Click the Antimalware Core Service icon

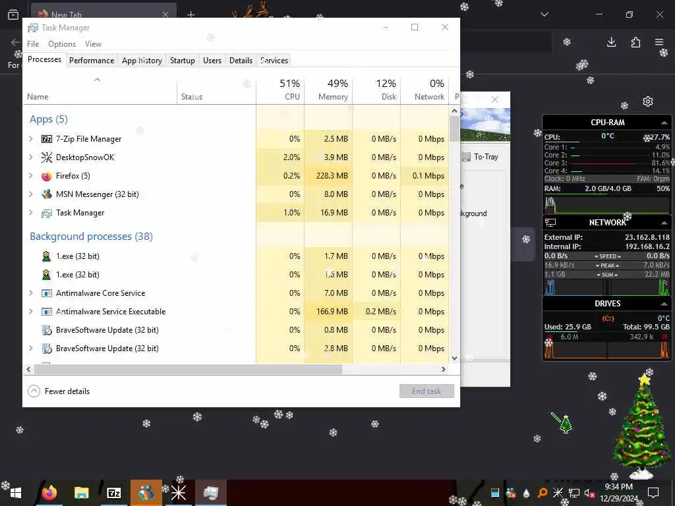(x=47, y=293)
